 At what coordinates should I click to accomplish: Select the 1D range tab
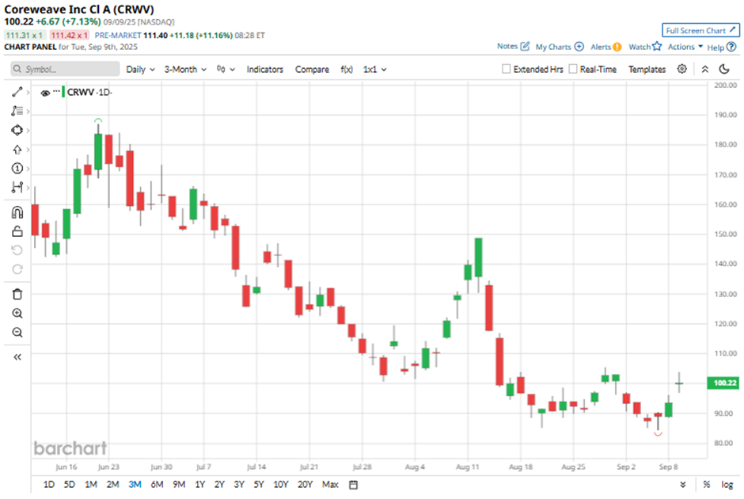coord(49,484)
